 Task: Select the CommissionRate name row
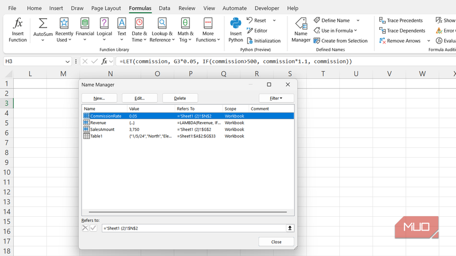click(x=188, y=116)
